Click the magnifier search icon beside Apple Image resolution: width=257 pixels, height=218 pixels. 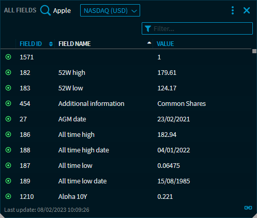[x=46, y=10]
